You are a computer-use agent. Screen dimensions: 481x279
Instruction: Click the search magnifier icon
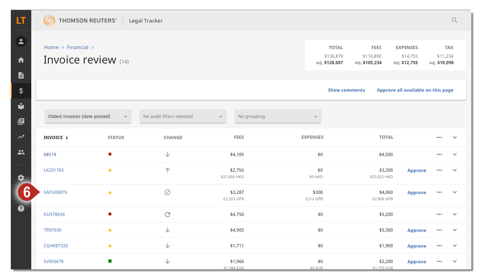(454, 20)
